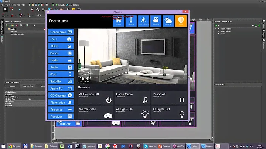This screenshot has width=266, height=149.
Task: Open the Cameras tile
Action: click(x=157, y=21)
